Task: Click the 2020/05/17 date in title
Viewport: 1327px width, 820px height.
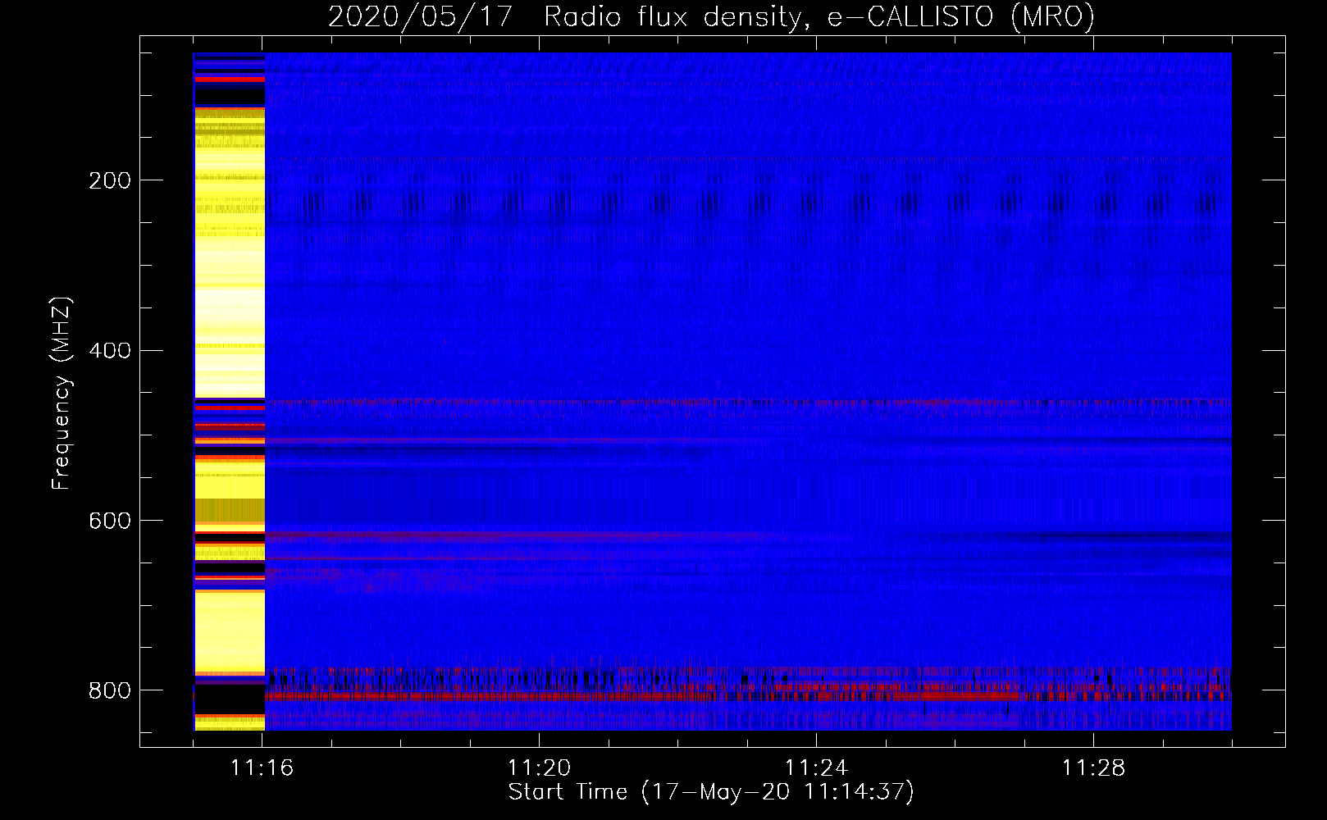Action: point(420,17)
